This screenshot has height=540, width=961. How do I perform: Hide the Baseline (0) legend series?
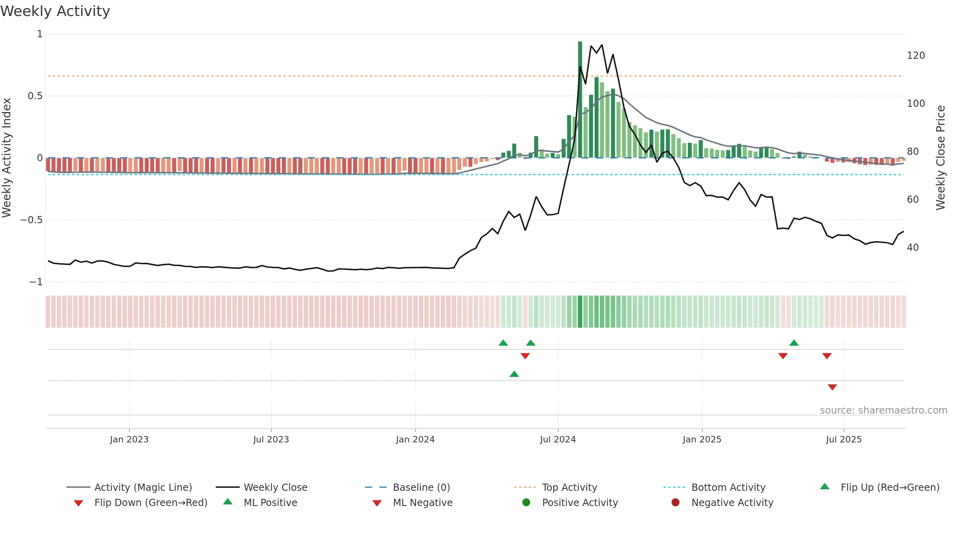pyautogui.click(x=408, y=487)
